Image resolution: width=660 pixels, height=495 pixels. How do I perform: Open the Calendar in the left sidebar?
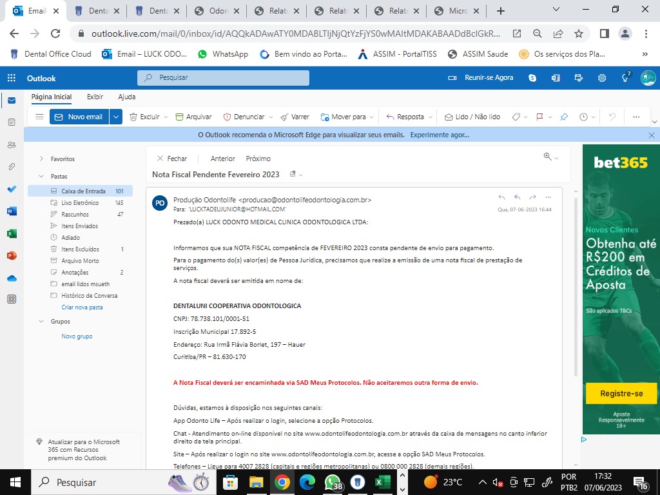[12, 122]
